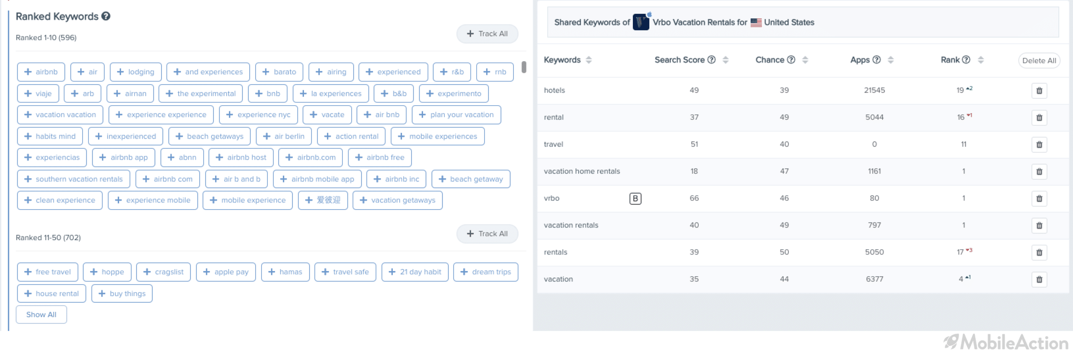Add the 'mobile experiences' keyword chip

click(438, 136)
